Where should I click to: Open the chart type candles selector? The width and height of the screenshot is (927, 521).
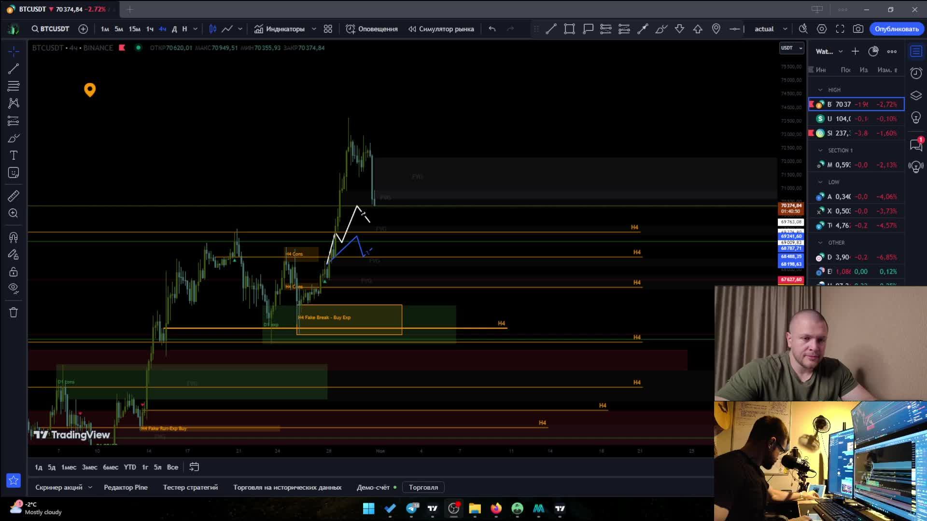pos(213,29)
